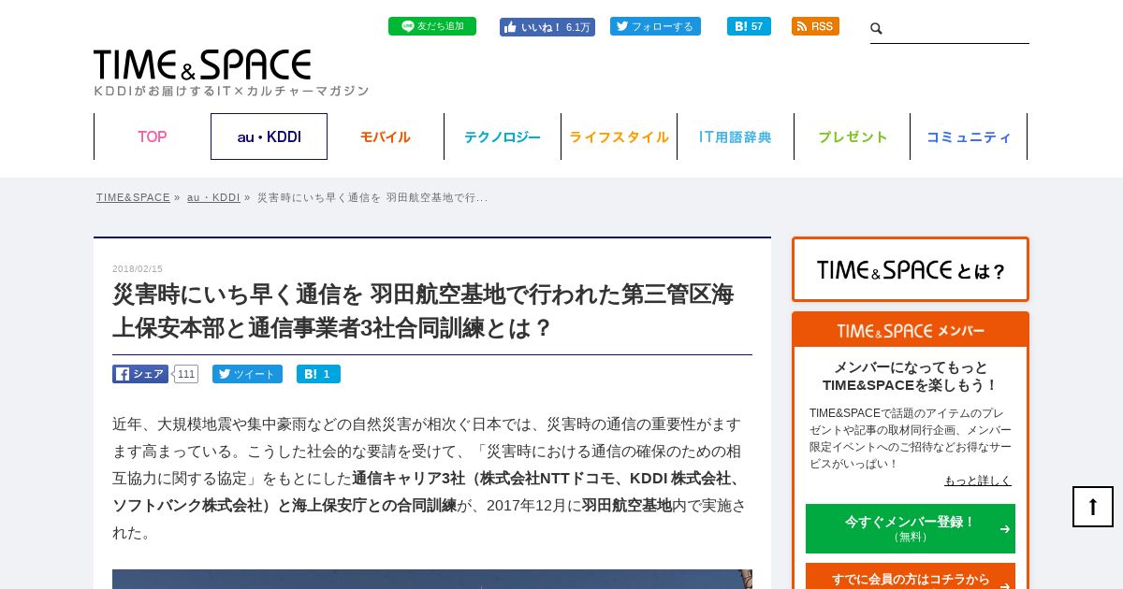Open the TOP navigation tab
Viewport: 1123px width, 589px height.
153,136
